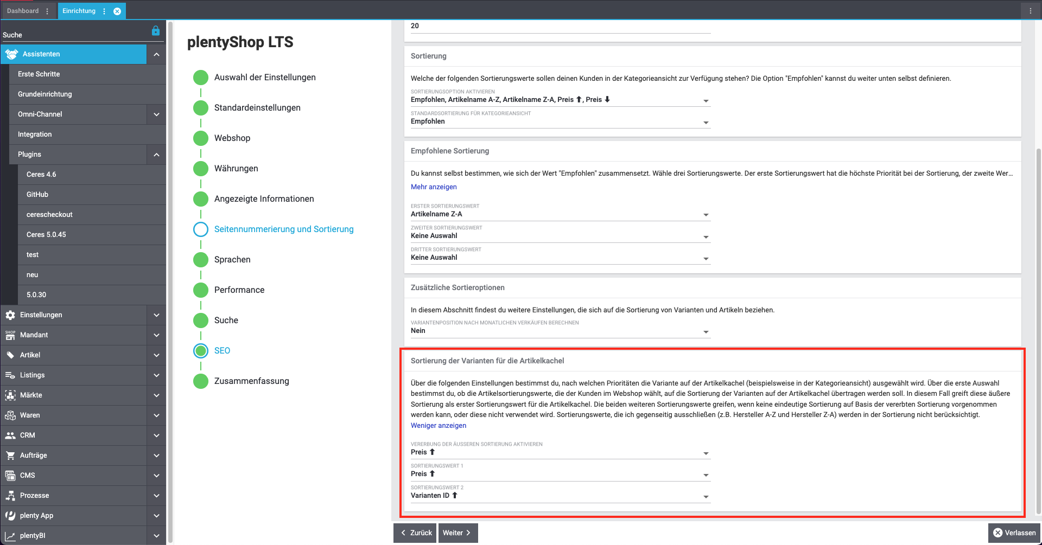Open the Erster Sortierungswert dropdown
The width and height of the screenshot is (1042, 545).
pos(560,215)
